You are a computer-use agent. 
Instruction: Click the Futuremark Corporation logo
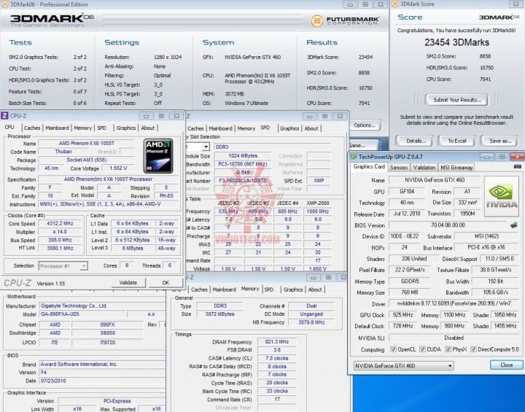coord(345,20)
